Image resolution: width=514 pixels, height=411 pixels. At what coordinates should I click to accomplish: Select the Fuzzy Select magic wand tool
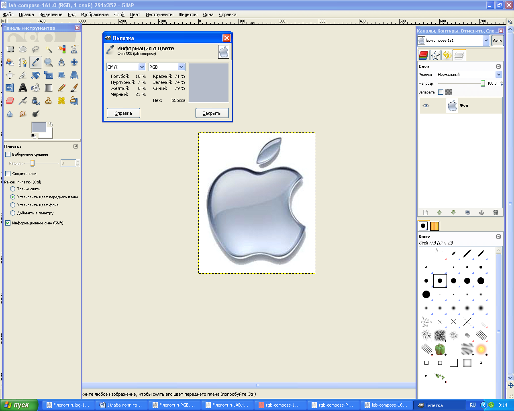point(49,49)
